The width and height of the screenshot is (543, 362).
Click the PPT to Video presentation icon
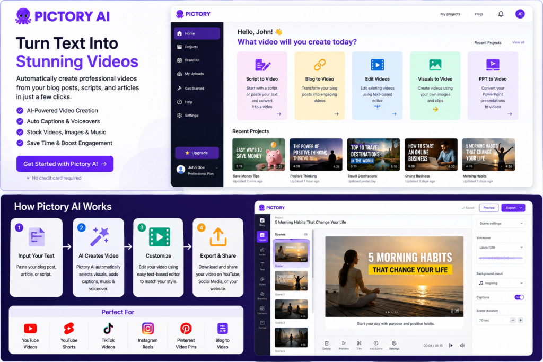(x=493, y=65)
